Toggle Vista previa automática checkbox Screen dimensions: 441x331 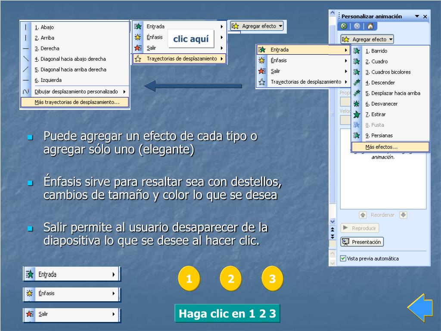point(343,259)
